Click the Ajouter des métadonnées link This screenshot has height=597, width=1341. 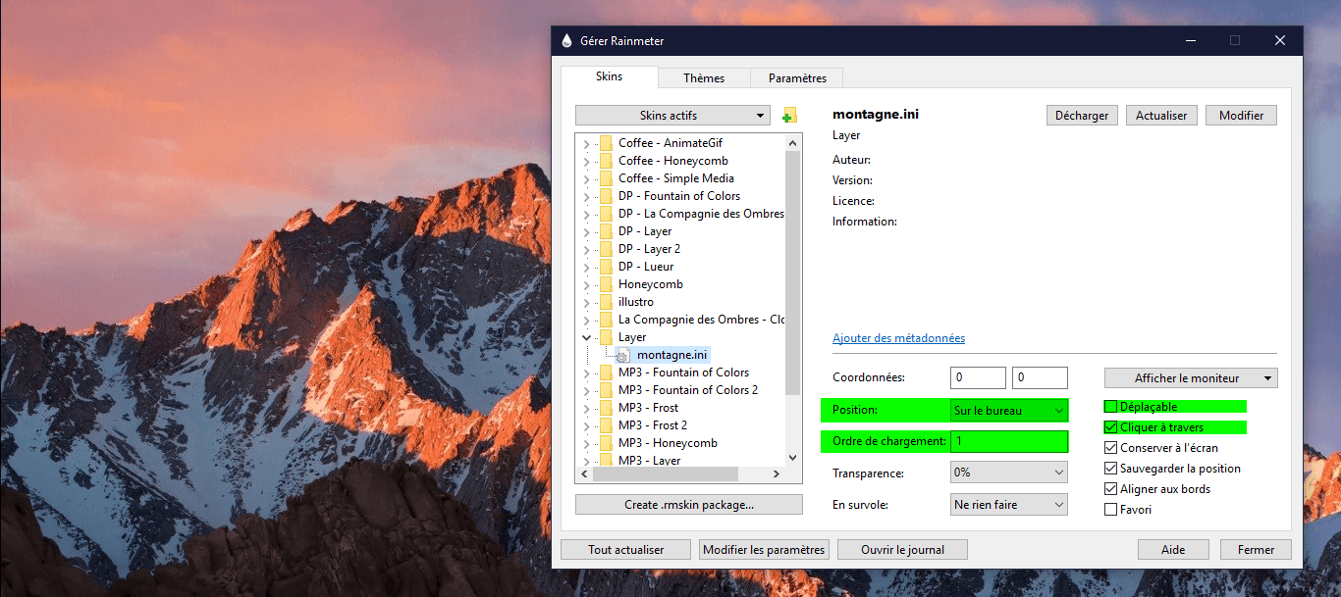[898, 338]
